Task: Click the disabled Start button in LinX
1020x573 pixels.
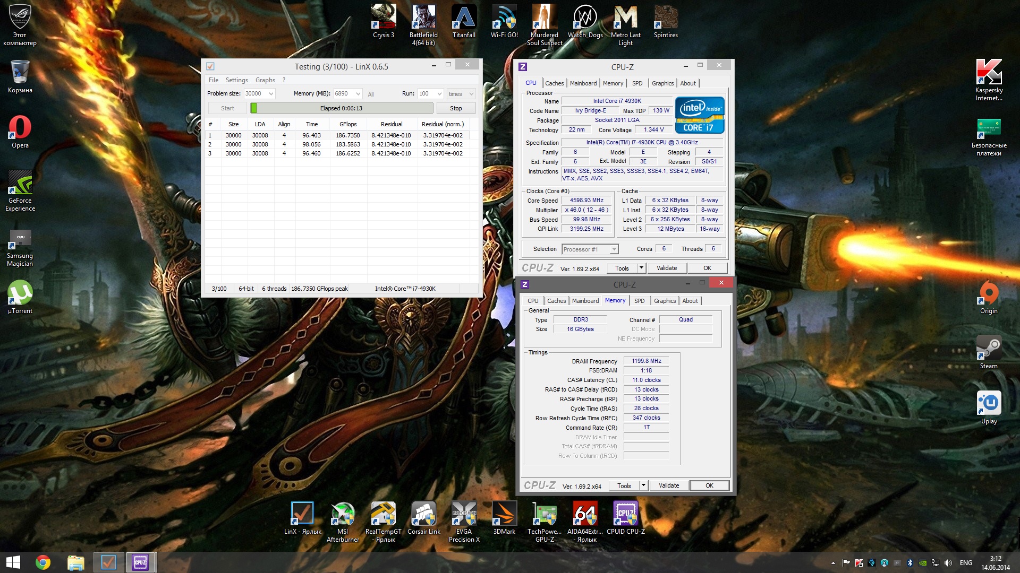Action: click(227, 108)
